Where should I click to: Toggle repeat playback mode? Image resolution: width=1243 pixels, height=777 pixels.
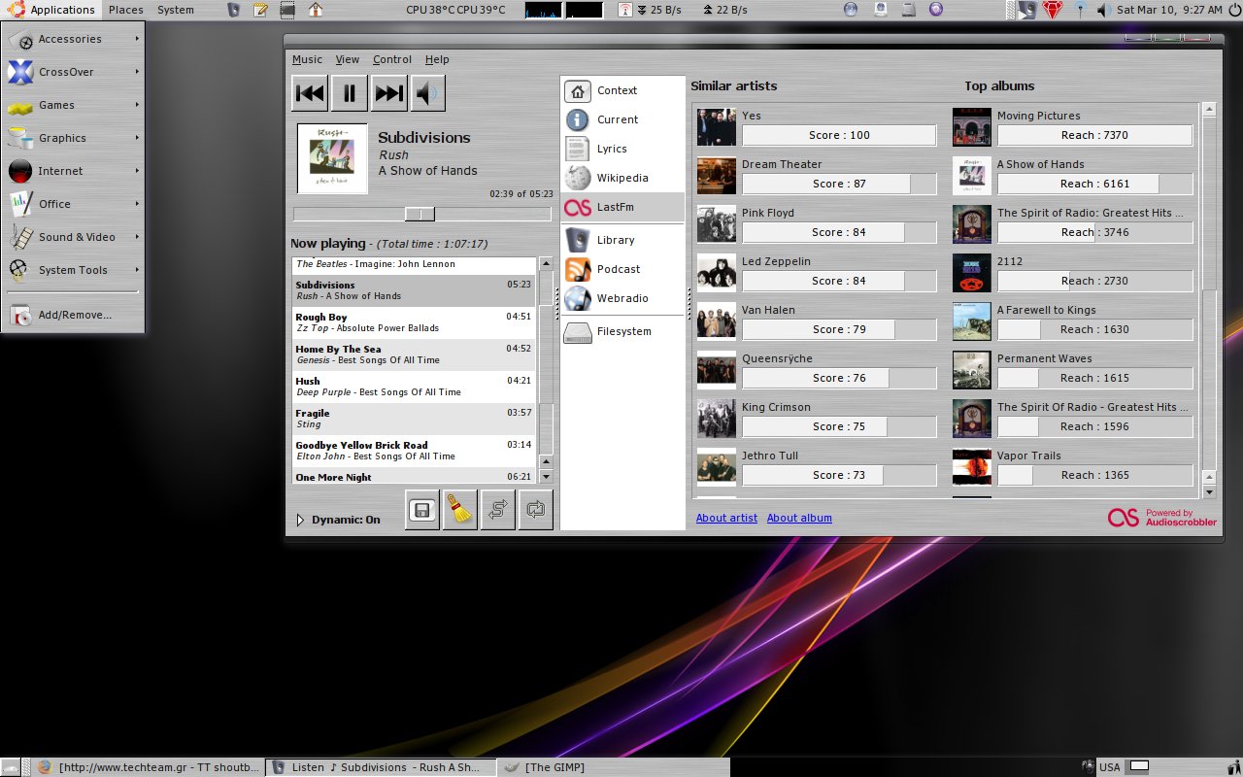point(536,510)
